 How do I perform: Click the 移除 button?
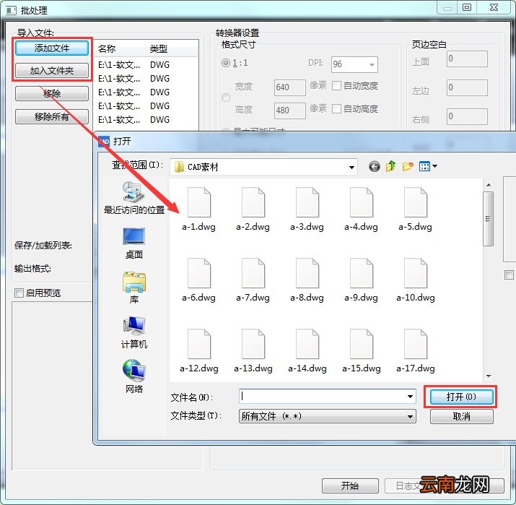point(52,93)
